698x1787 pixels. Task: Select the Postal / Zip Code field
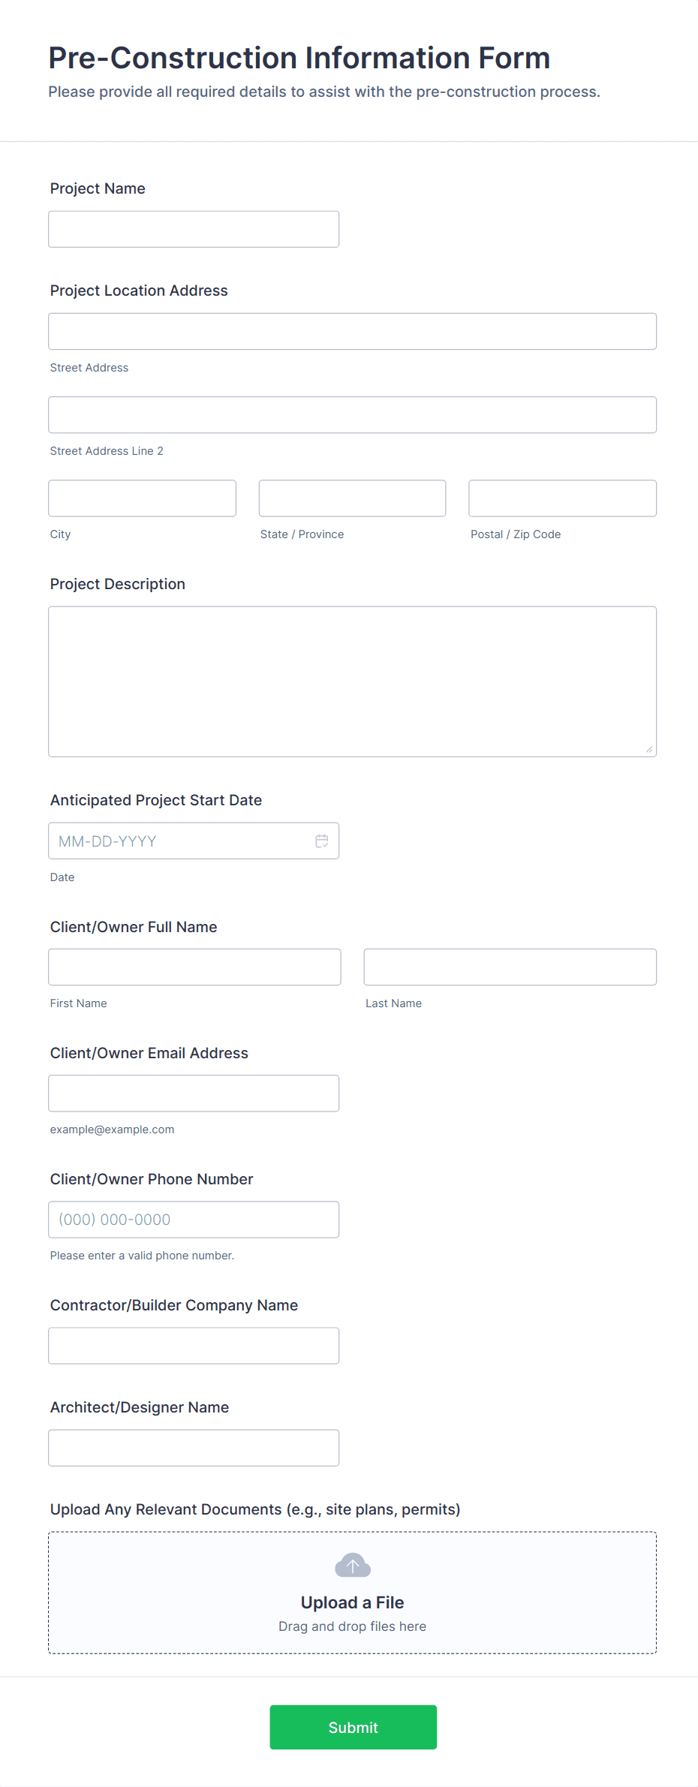coord(561,498)
